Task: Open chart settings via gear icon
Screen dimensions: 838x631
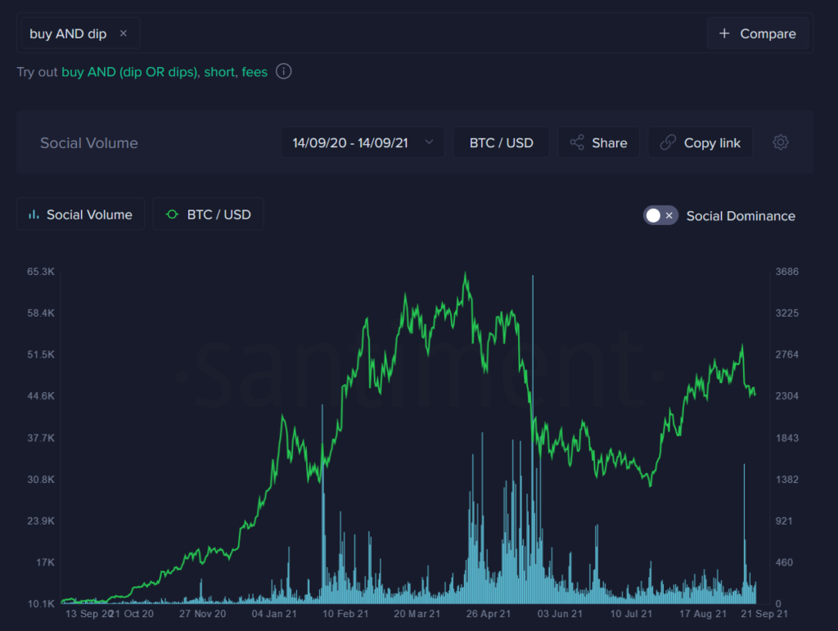Action: pyautogui.click(x=780, y=142)
